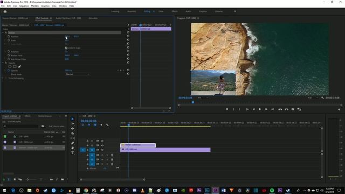Expand the Anti-flicker Filter twirl arrow
This screenshot has width=345, height=194.
(x=5, y=59)
